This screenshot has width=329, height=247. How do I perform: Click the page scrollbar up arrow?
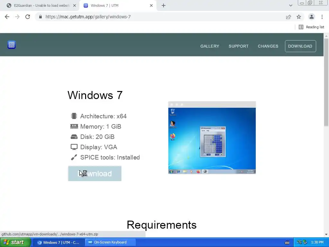point(326,36)
